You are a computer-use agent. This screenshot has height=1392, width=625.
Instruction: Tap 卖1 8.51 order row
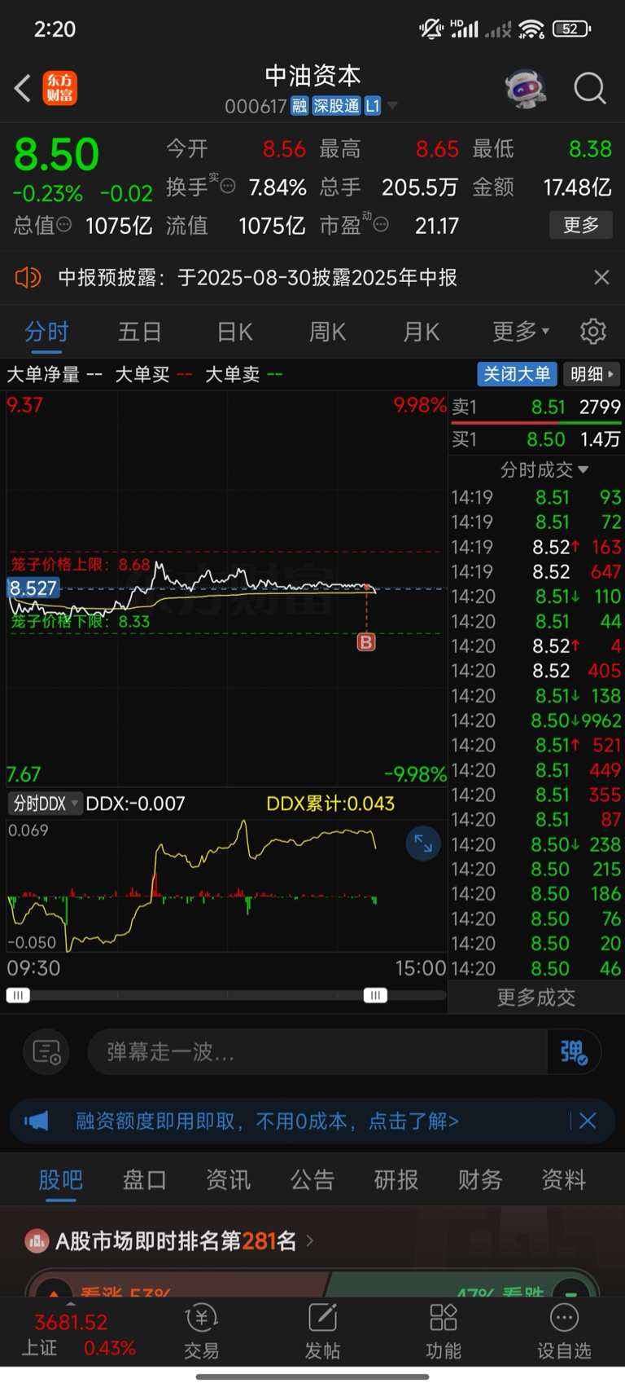[x=536, y=407]
